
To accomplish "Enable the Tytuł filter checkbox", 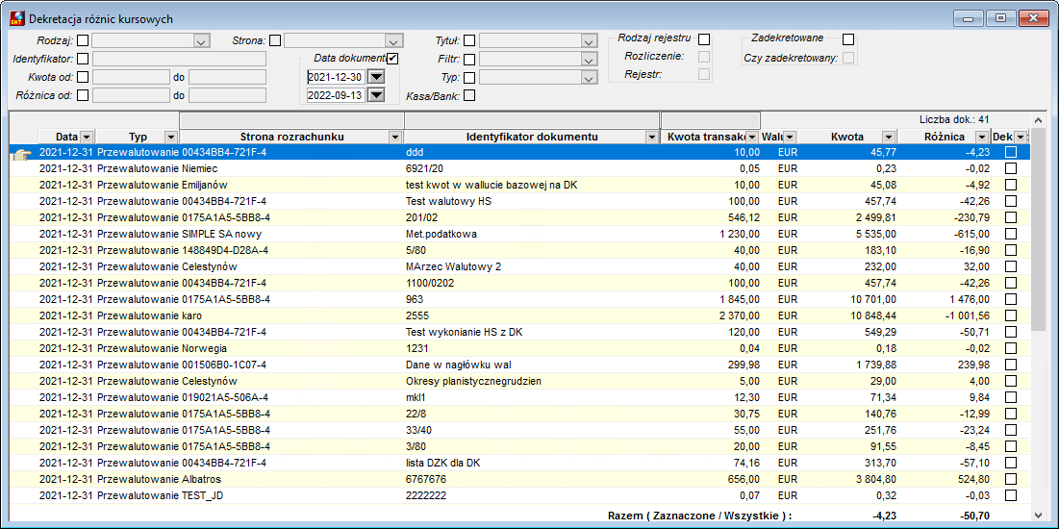I will pyautogui.click(x=469, y=40).
